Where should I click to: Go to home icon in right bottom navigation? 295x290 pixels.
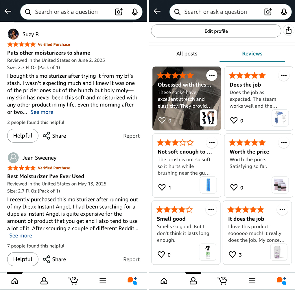tap(164, 281)
